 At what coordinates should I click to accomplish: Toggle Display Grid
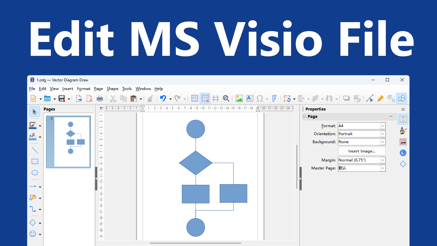point(195,99)
